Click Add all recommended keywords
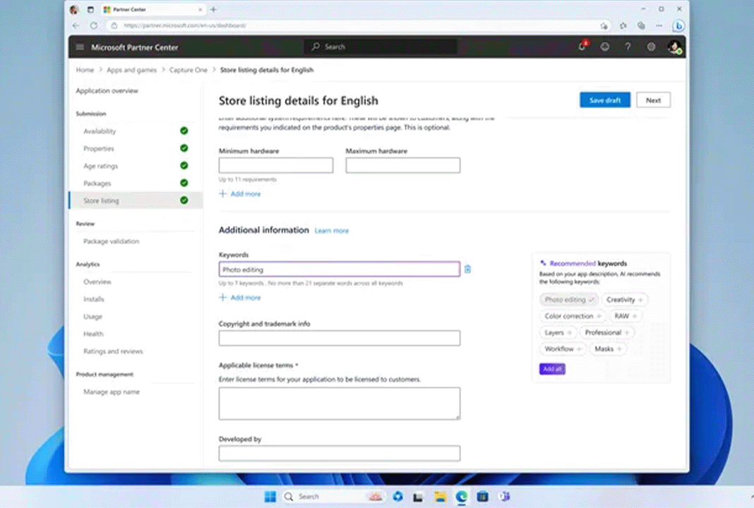 (x=552, y=368)
